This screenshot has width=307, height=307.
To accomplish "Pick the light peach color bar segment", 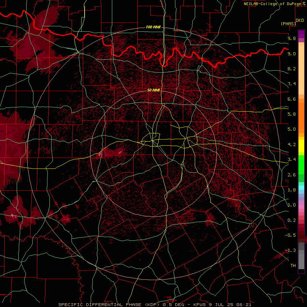I will pyautogui.click(x=301, y=70).
